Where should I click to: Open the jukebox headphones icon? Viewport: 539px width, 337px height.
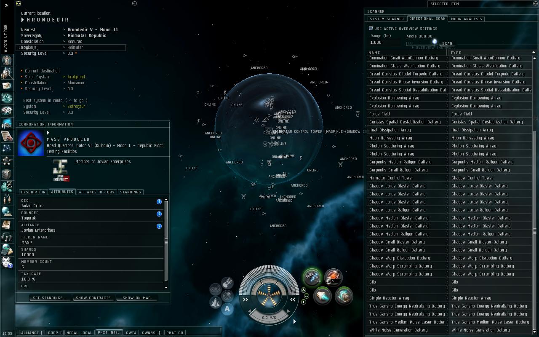pyautogui.click(x=7, y=237)
